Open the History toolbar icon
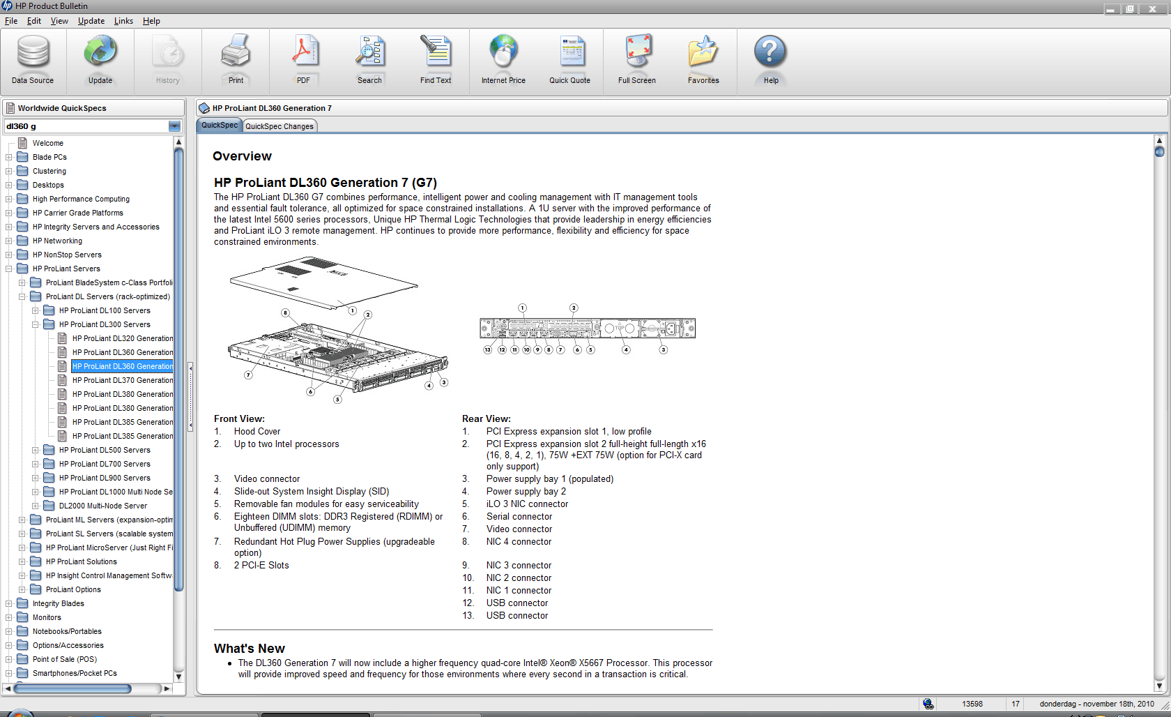The image size is (1171, 717). click(x=168, y=52)
